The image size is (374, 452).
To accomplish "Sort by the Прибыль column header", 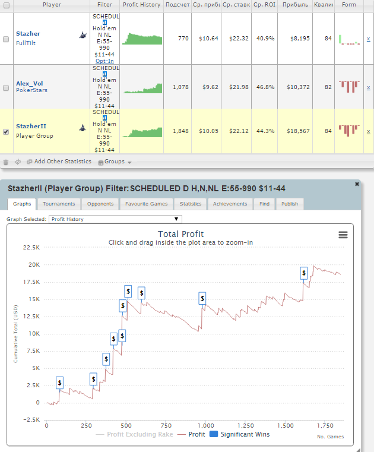I will point(295,5).
